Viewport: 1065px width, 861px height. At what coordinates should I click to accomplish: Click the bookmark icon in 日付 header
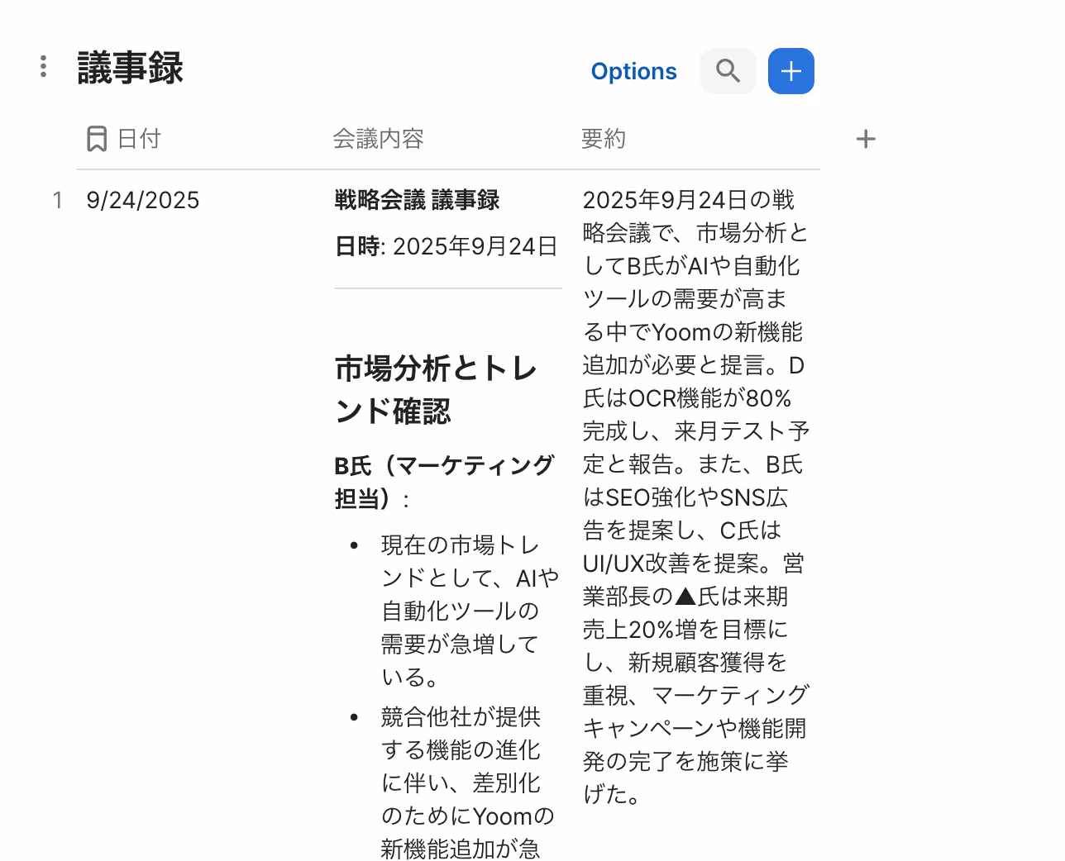click(x=97, y=139)
